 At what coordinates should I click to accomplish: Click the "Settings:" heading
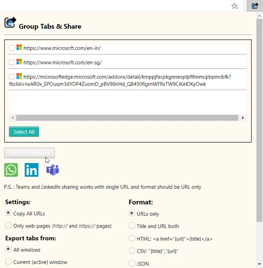[x=18, y=202]
